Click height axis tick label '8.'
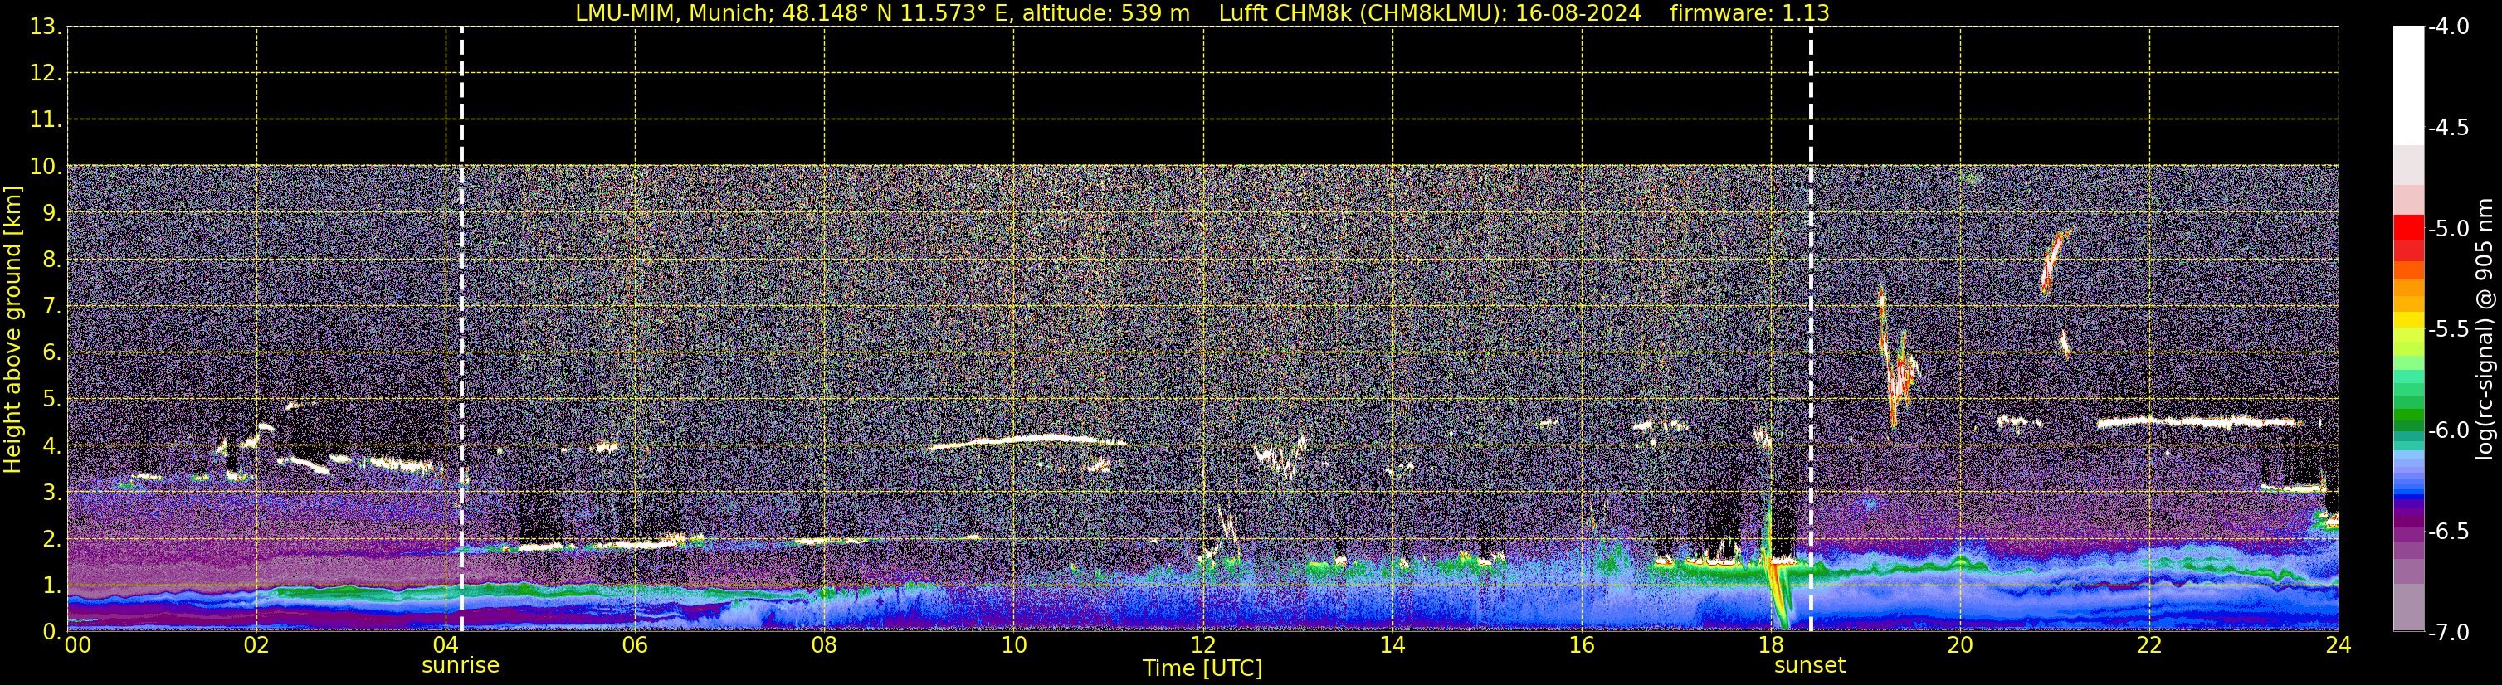The image size is (2502, 685). click(51, 260)
